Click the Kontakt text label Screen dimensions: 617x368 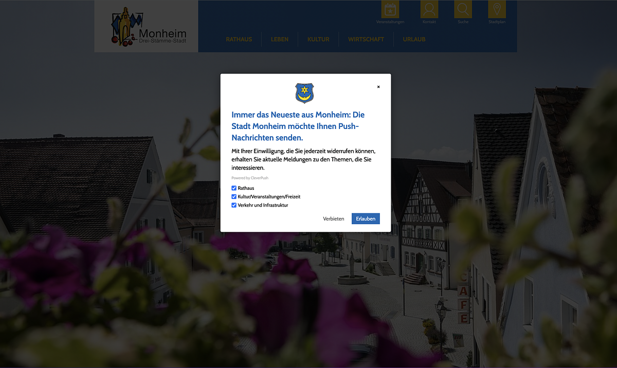tap(429, 22)
